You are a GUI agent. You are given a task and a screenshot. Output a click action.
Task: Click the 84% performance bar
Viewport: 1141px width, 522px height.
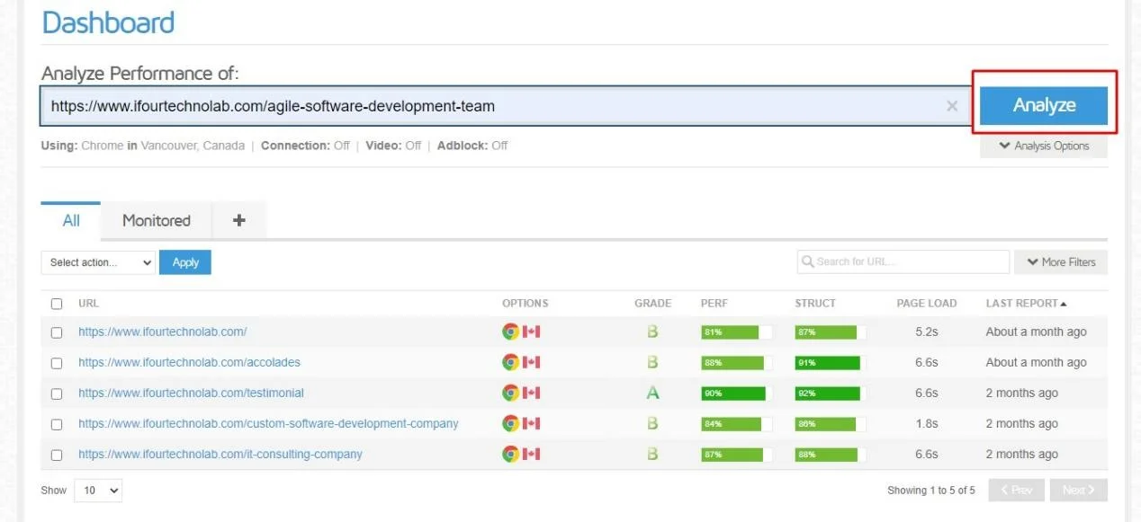(x=737, y=424)
